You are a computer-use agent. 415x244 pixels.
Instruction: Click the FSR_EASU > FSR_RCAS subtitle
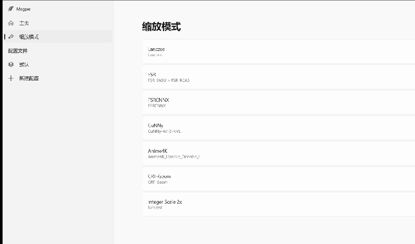[169, 80]
